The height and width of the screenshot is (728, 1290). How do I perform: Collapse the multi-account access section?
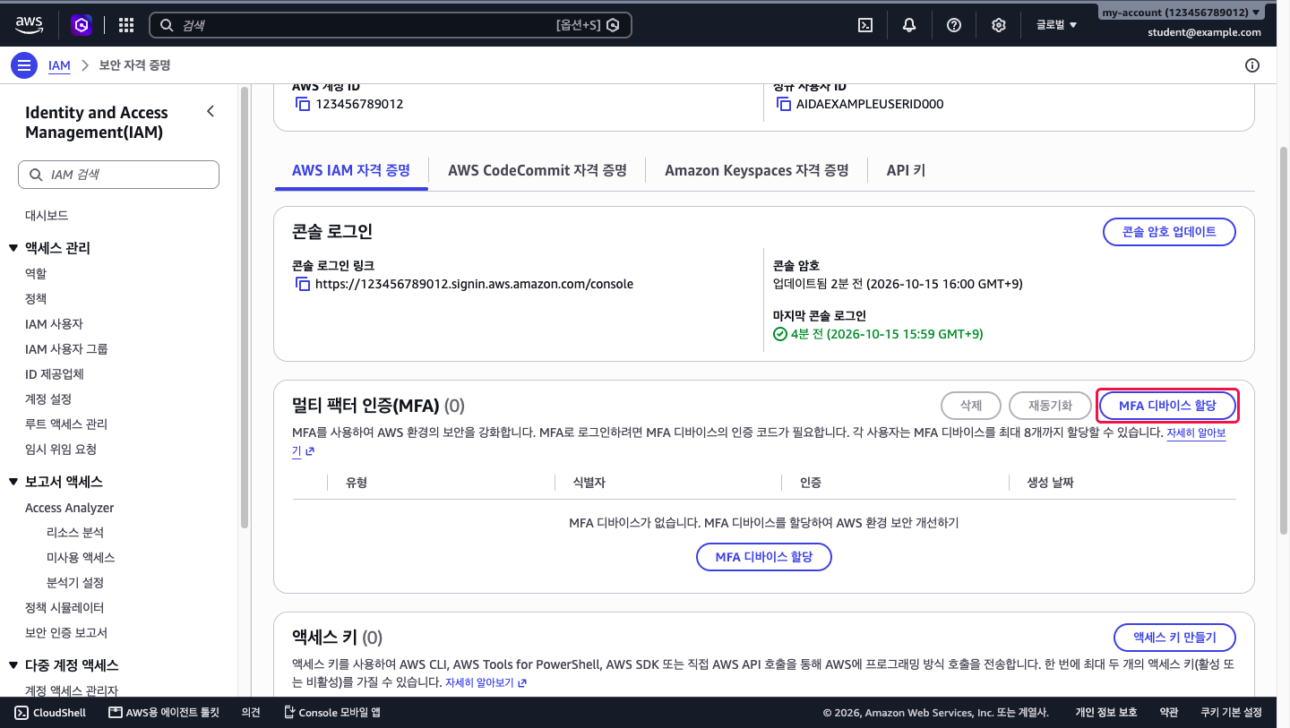pyautogui.click(x=13, y=665)
